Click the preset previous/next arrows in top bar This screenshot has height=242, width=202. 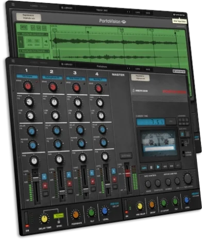[128, 12]
